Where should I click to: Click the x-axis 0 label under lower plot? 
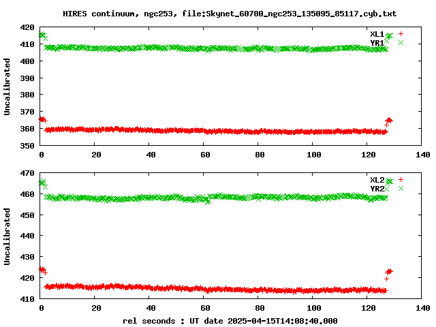point(42,308)
